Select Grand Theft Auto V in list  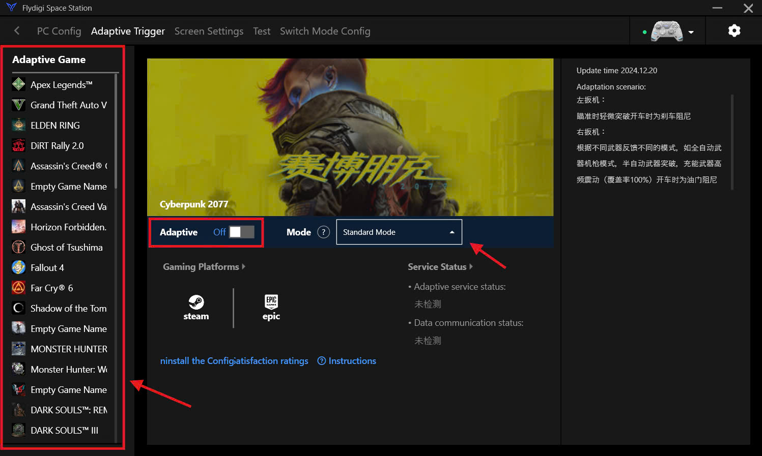pyautogui.click(x=69, y=105)
